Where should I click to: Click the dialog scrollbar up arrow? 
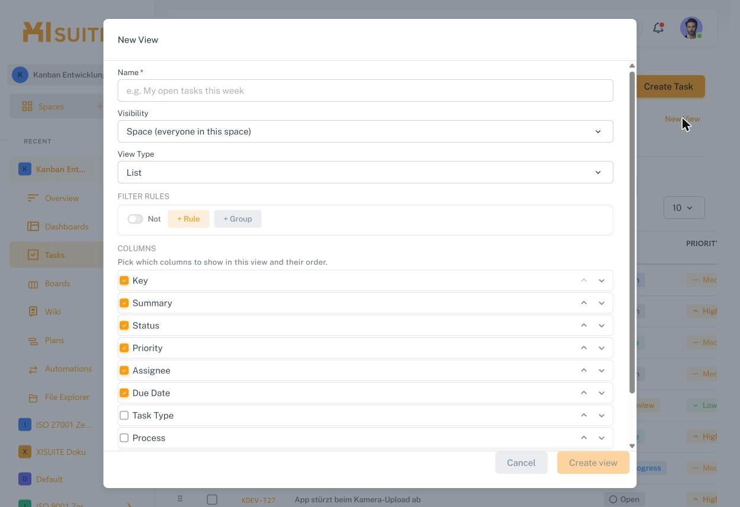tap(632, 66)
